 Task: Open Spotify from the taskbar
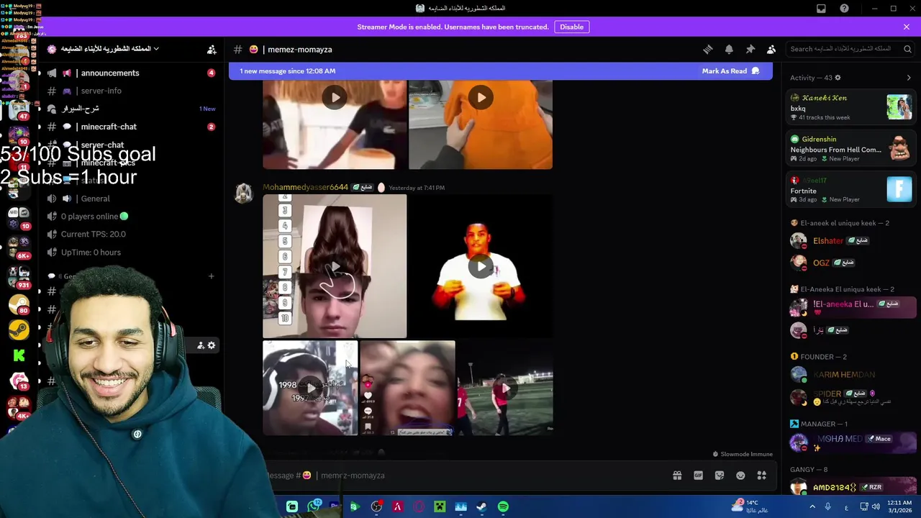pyautogui.click(x=503, y=506)
